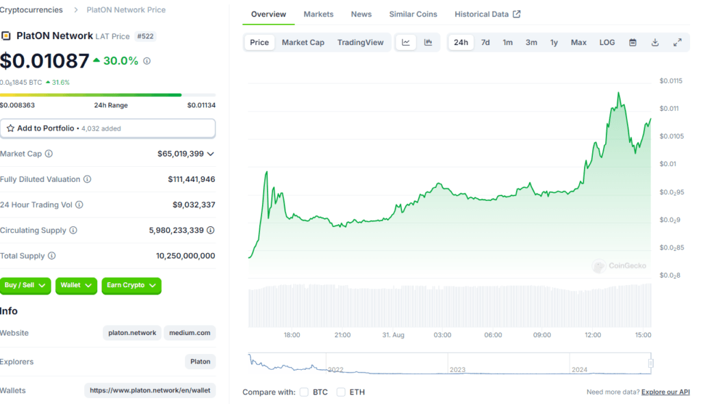The image size is (701, 404).
Task: Open medium.com link
Action: click(190, 333)
